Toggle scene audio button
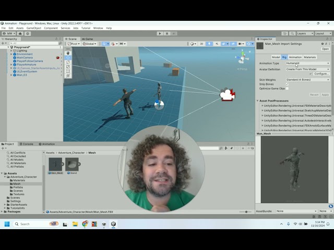 pos(217,44)
